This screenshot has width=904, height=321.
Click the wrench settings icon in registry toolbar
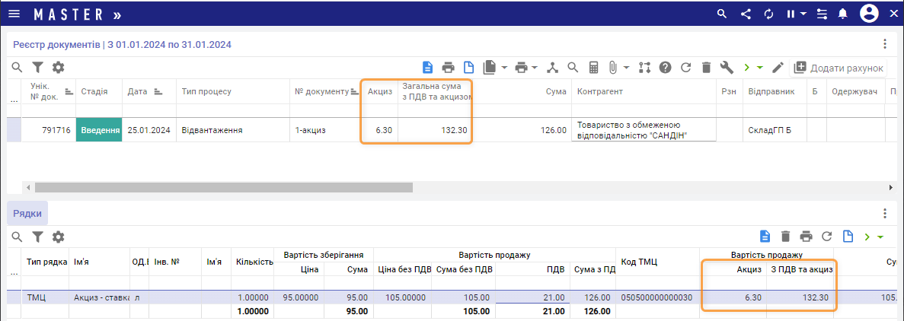(x=727, y=68)
